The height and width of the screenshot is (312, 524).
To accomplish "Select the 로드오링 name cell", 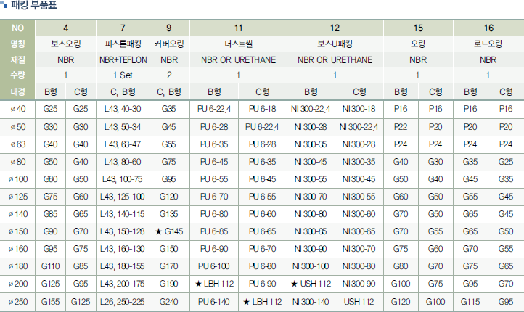I will coord(488,44).
